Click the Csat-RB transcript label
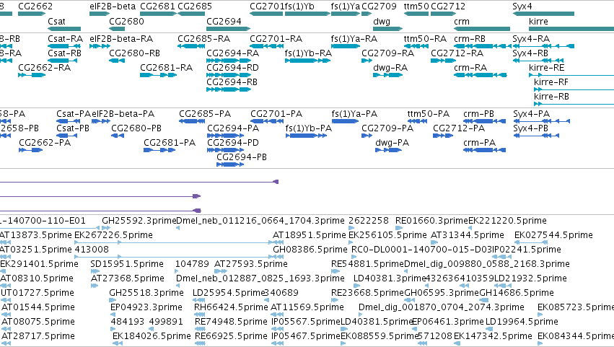The width and height of the screenshot is (614, 347). click(65, 53)
